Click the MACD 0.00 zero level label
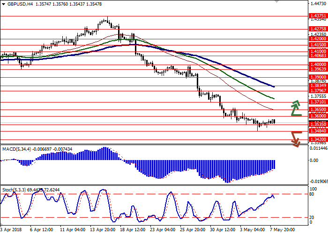Image resolution: width=328 pixels, height=234 pixels. tap(315, 160)
